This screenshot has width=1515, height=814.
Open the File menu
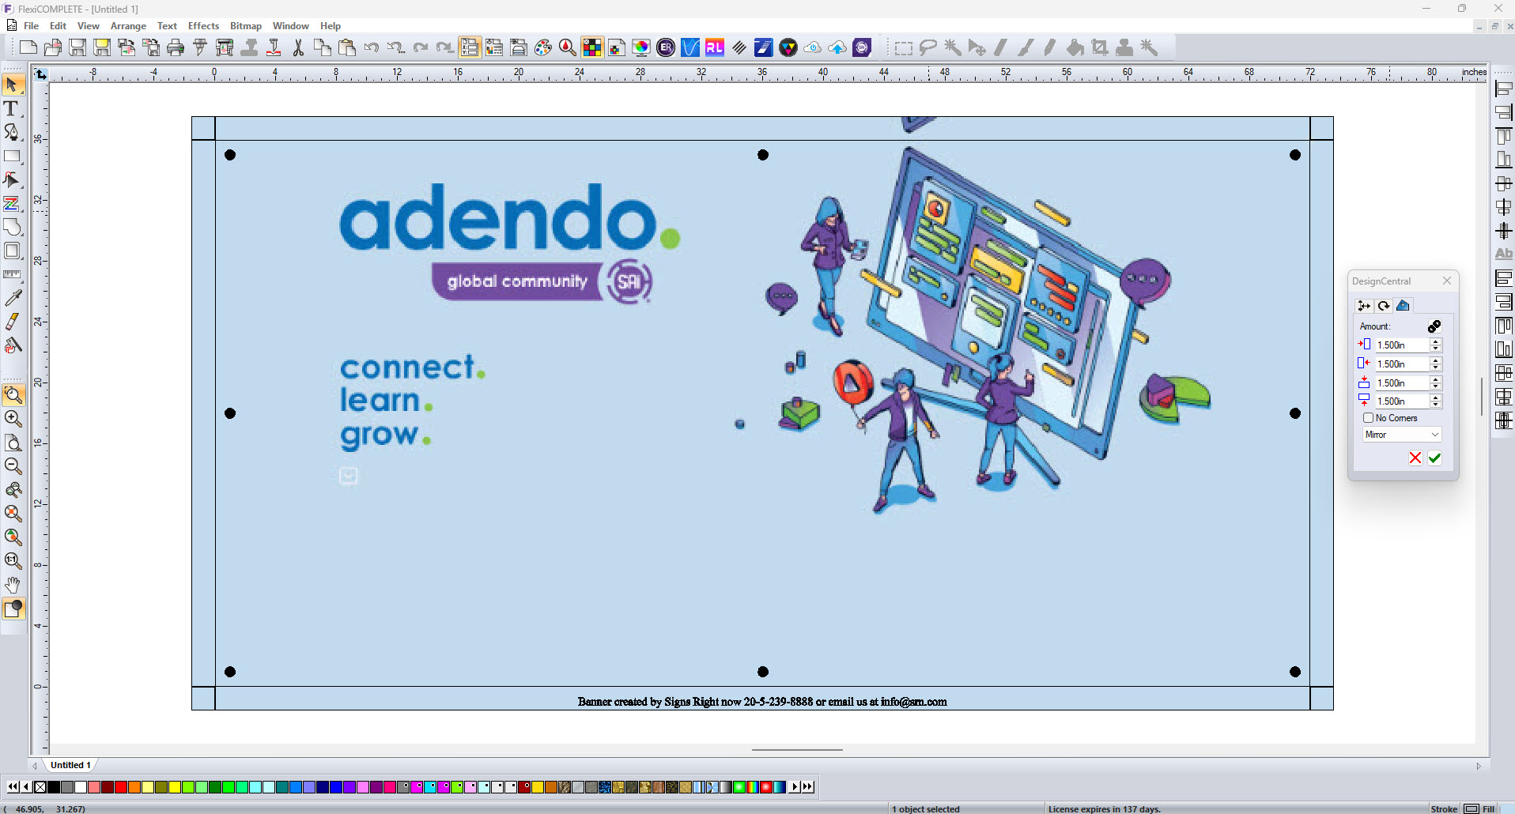[31, 26]
